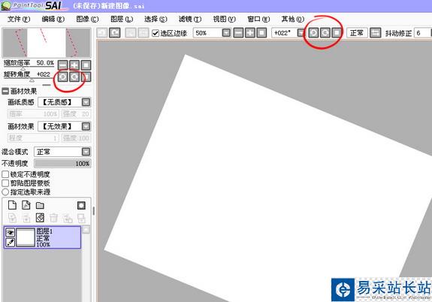The width and height of the screenshot is (432, 302).
Task: Click the 正常 button in the toolbar
Action: (357, 33)
